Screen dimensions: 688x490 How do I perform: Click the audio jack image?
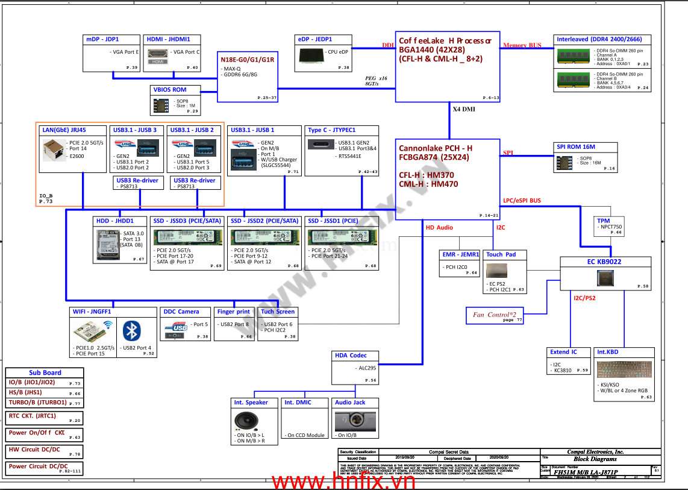(349, 420)
